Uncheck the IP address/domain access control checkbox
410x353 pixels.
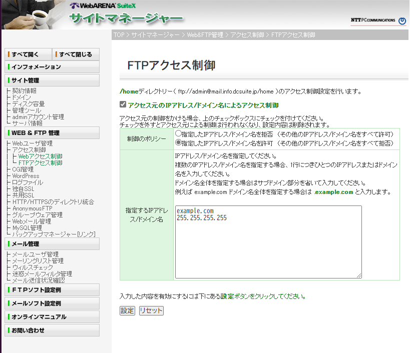coord(123,105)
